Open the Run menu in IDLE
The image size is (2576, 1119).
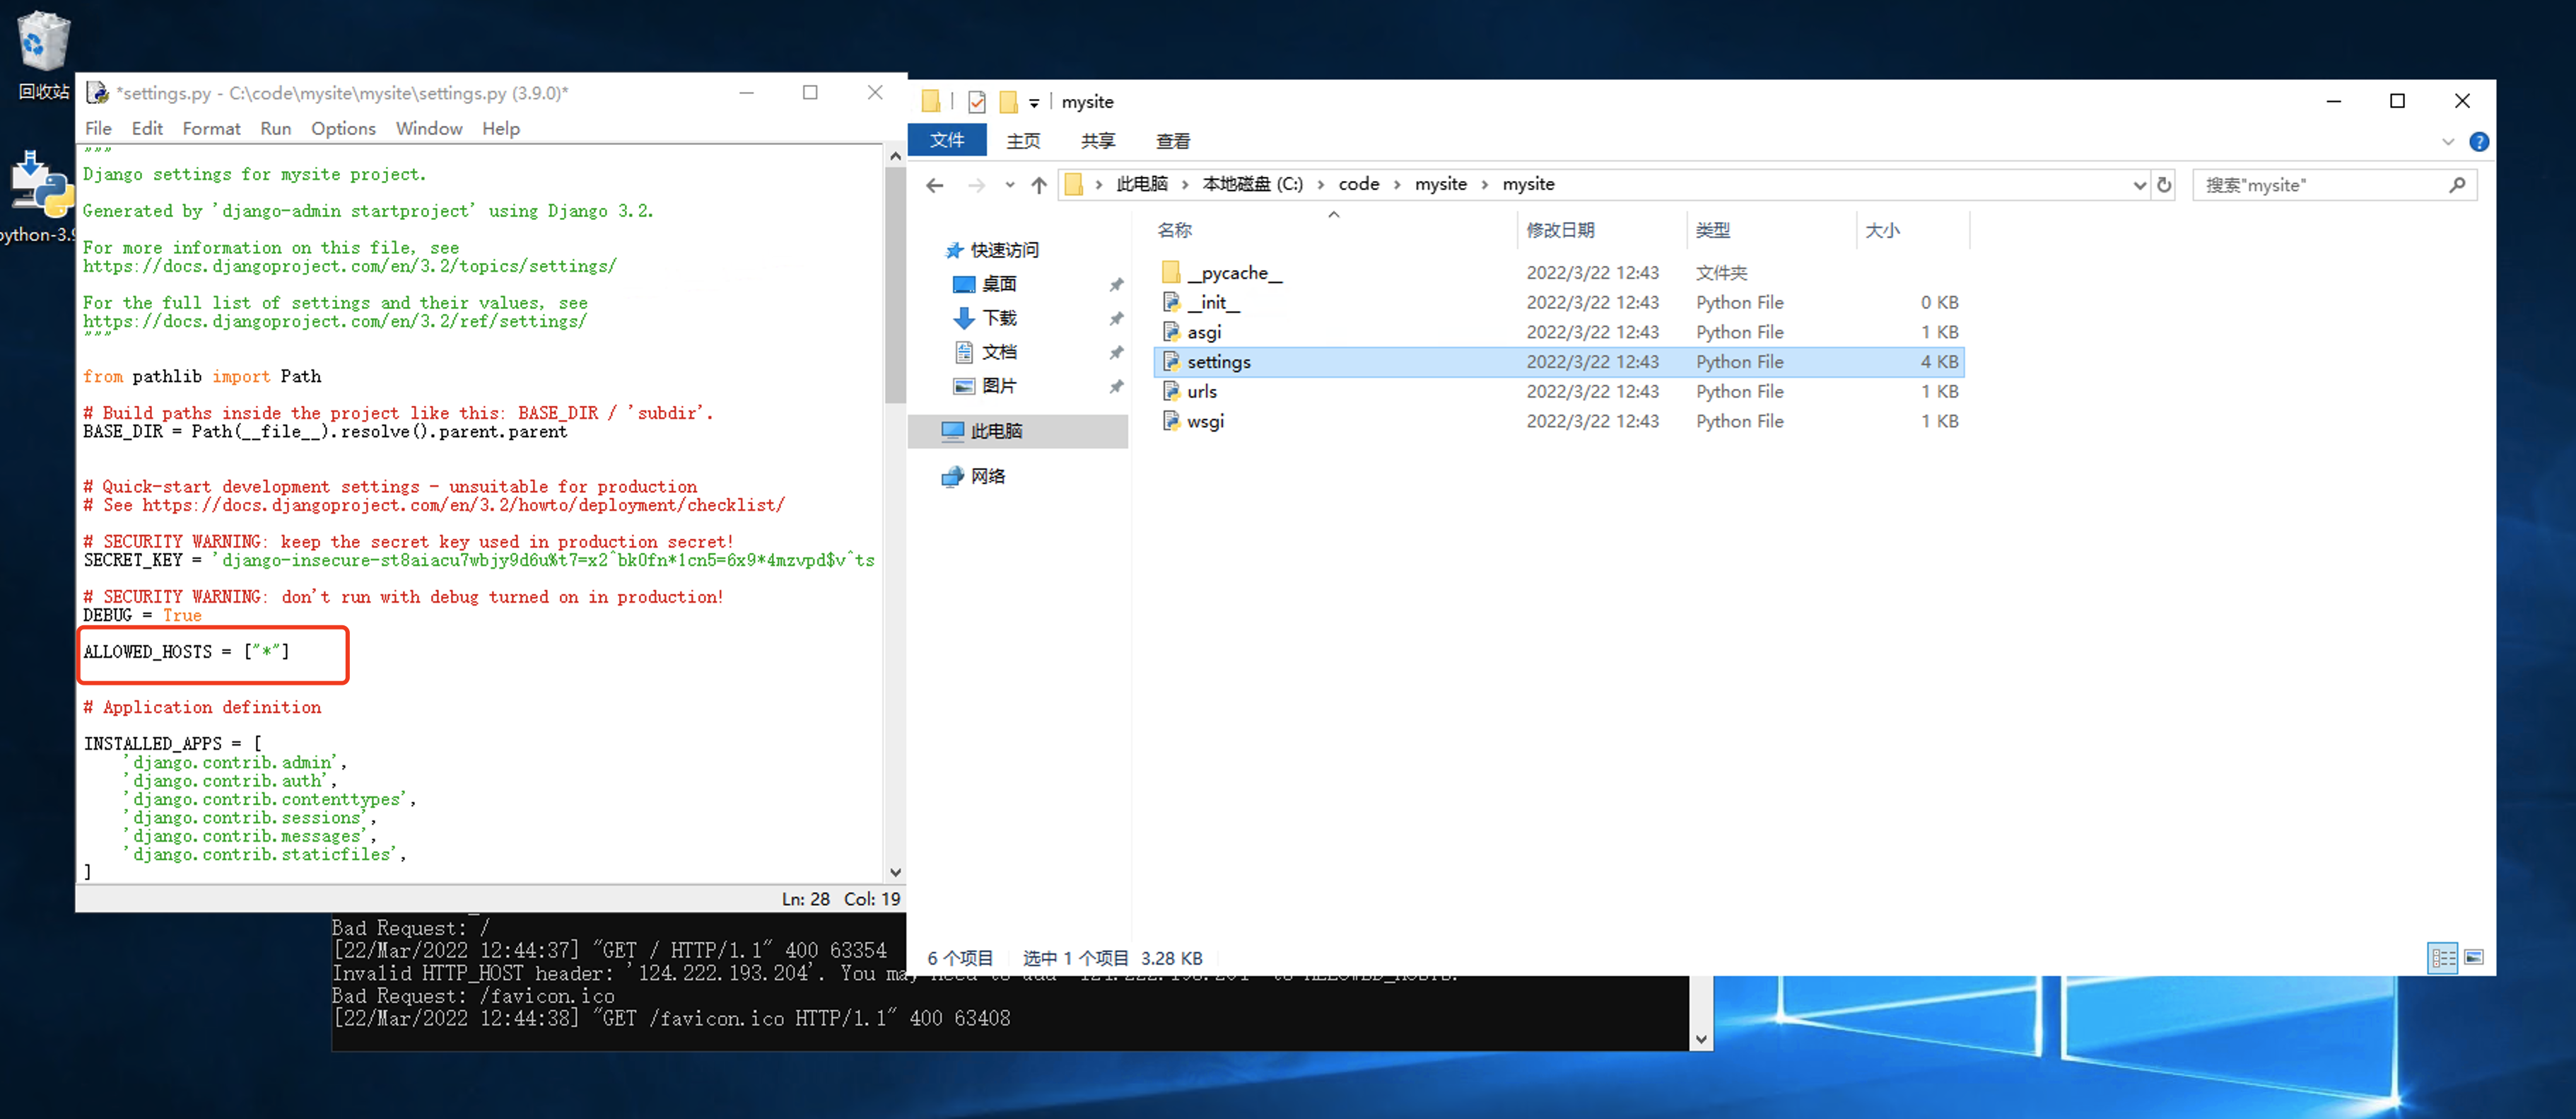coord(275,128)
